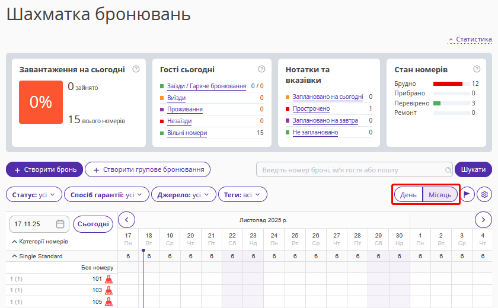Collapse the Single Standard category
This screenshot has height=308, width=498.
(x=14, y=256)
